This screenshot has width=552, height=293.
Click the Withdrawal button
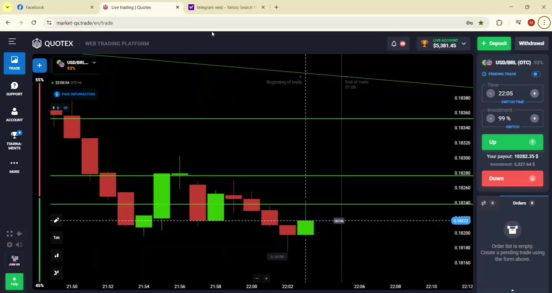[531, 43]
